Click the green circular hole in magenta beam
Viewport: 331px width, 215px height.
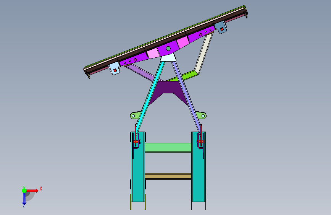coord(168,49)
